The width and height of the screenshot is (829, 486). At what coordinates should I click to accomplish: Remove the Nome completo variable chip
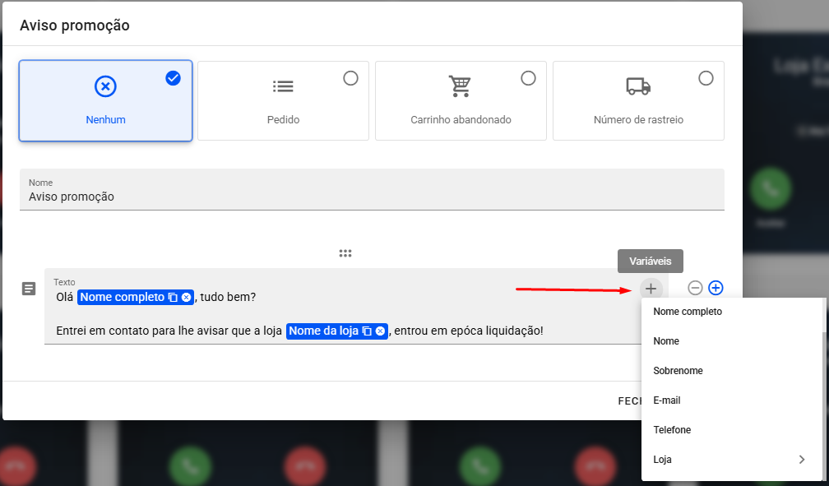click(x=186, y=298)
